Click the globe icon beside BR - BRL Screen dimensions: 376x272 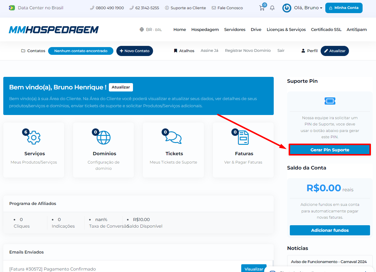point(142,29)
